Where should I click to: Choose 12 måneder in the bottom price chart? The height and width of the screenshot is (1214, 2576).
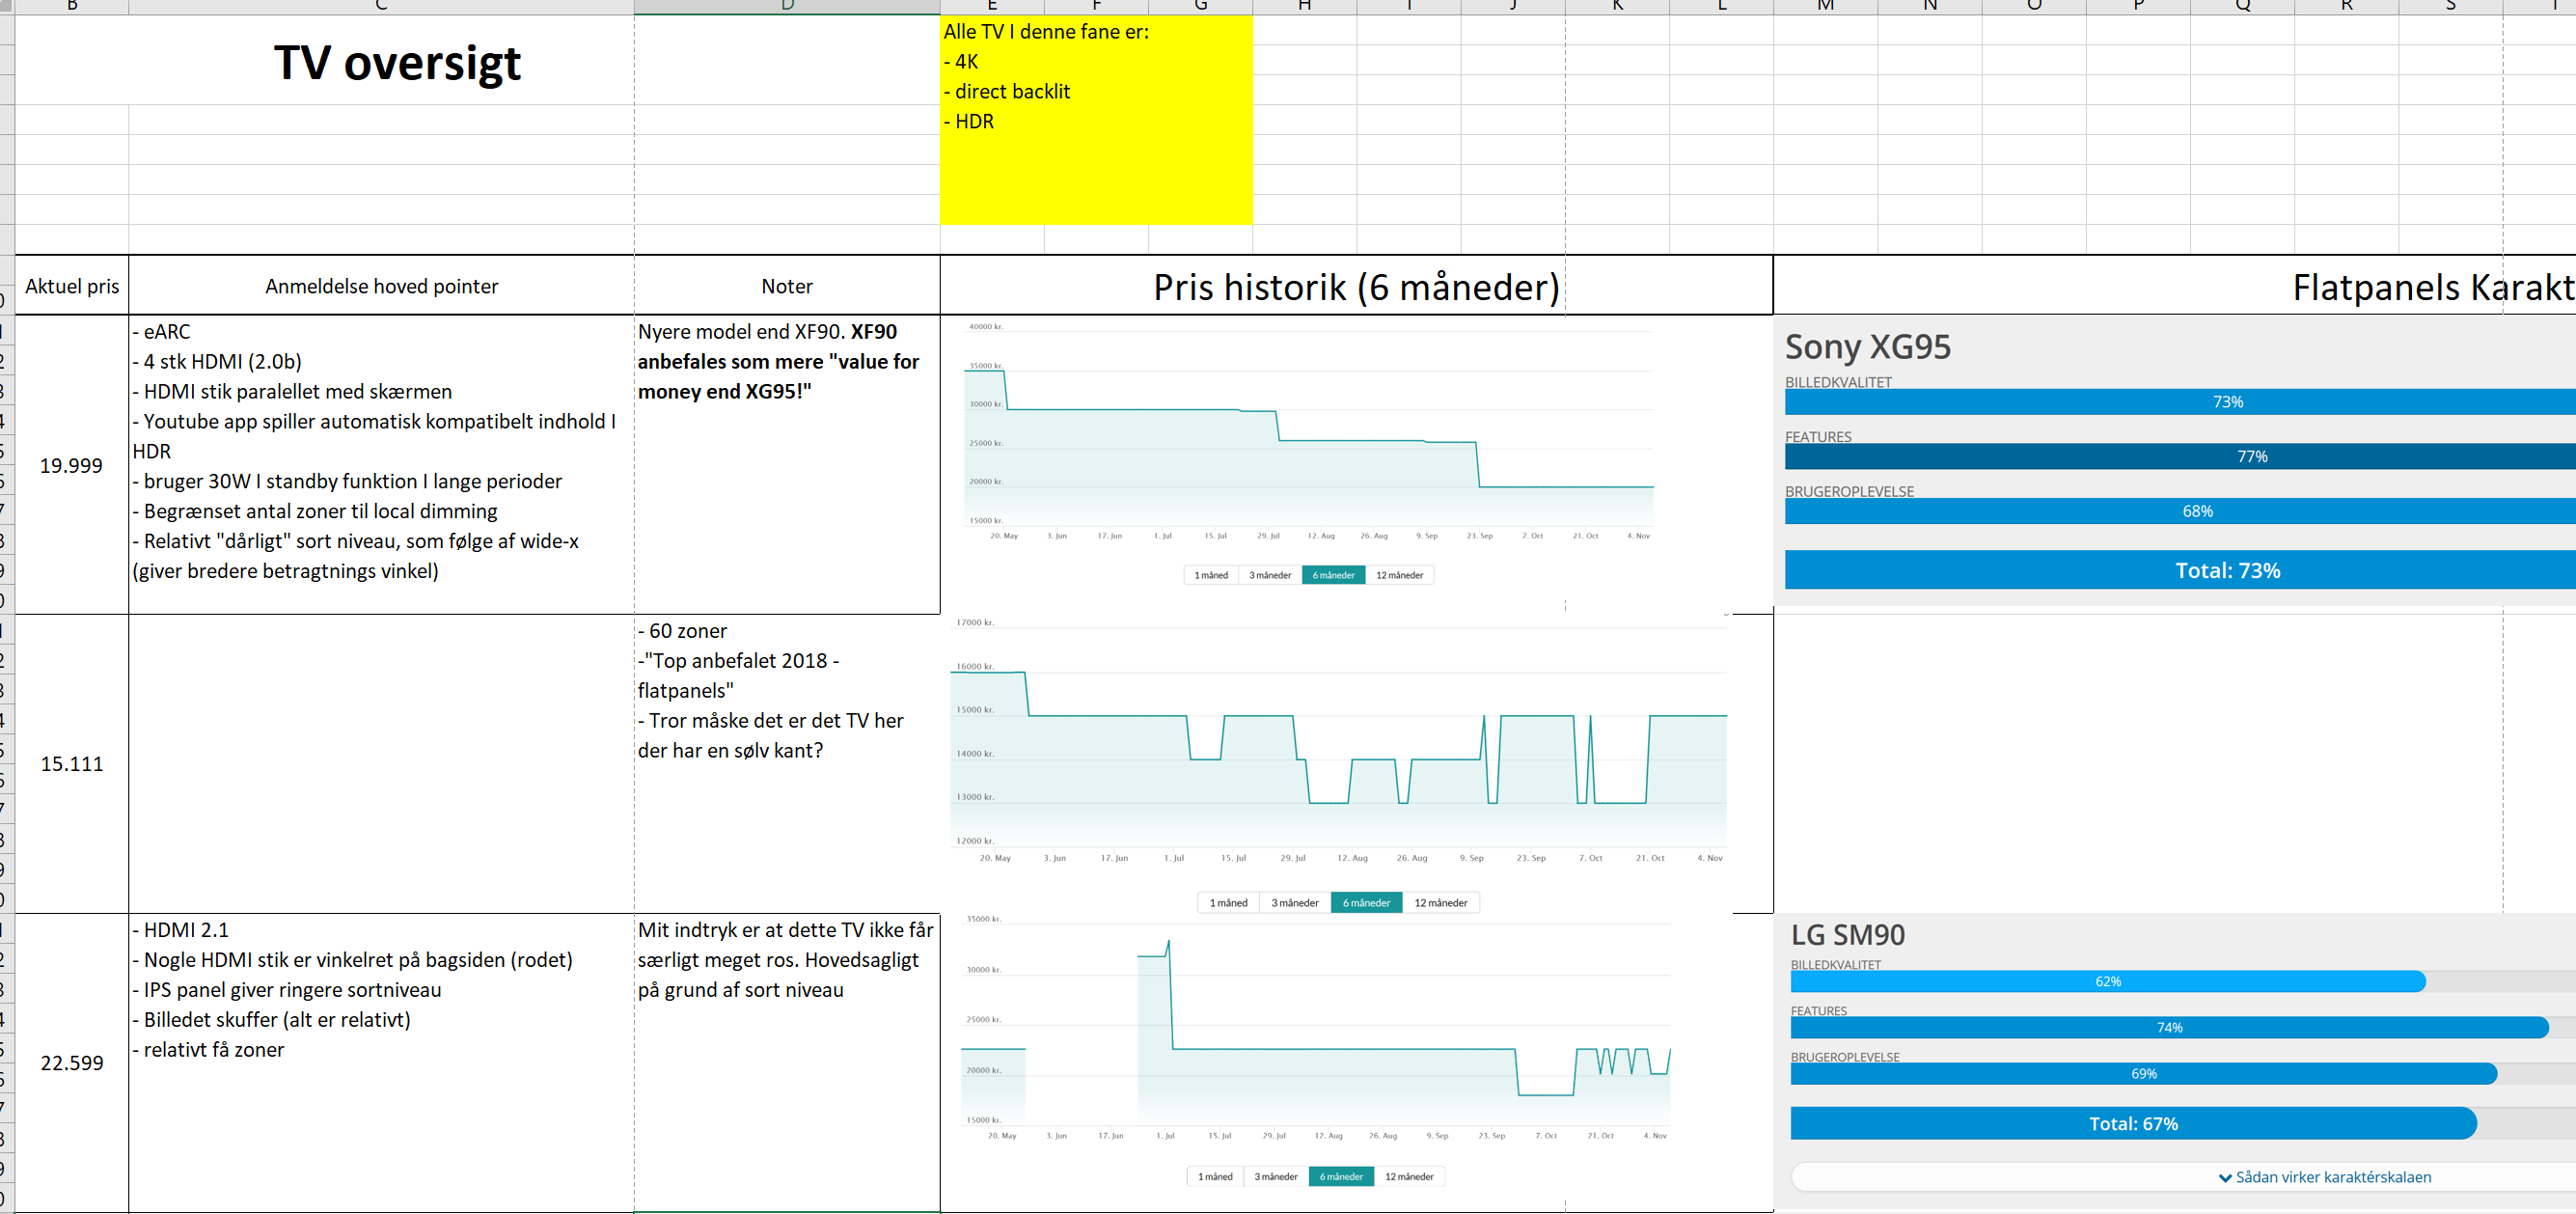[x=1408, y=1177]
